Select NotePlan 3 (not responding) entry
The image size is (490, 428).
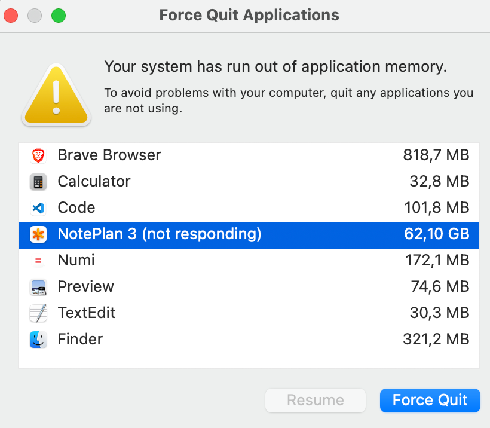(x=249, y=235)
